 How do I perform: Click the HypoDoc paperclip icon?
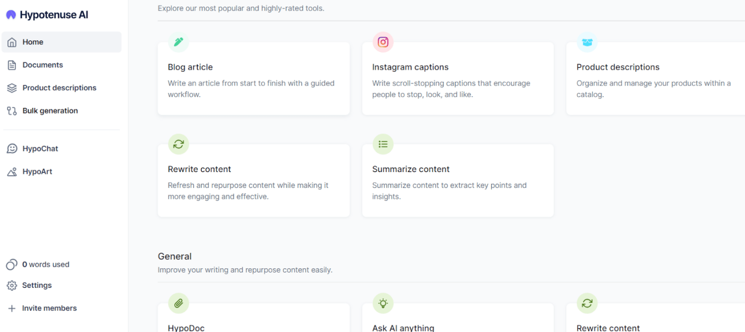pos(179,303)
